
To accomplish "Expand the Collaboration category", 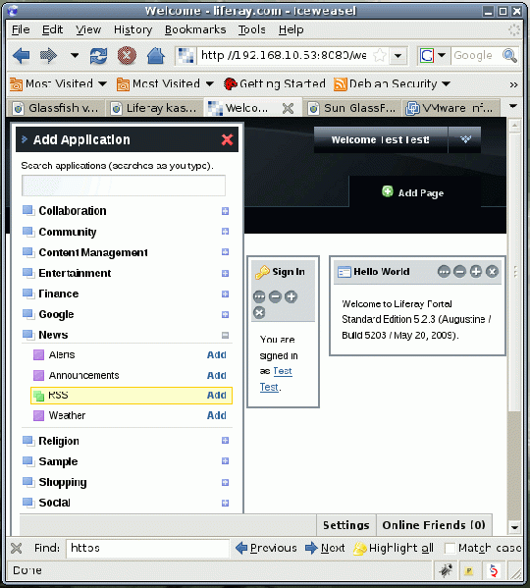I will click(x=225, y=211).
